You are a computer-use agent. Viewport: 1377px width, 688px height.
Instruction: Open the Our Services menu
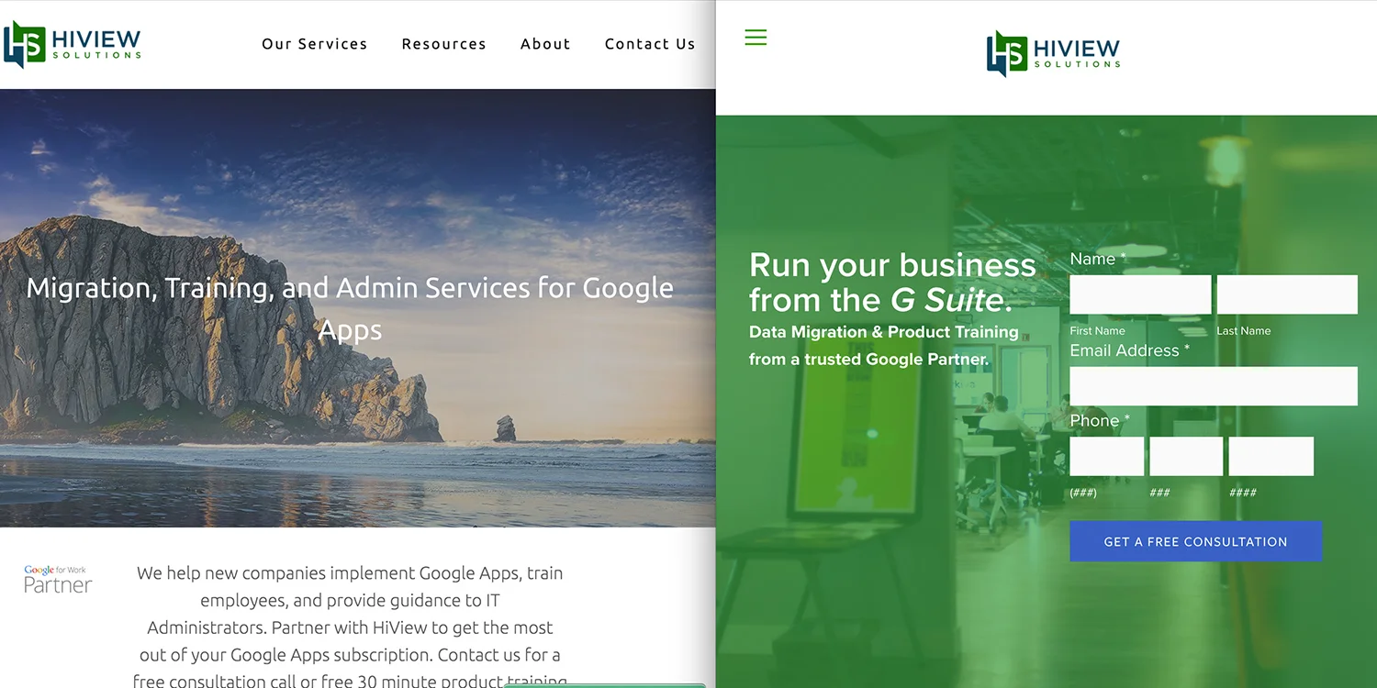pyautogui.click(x=315, y=44)
